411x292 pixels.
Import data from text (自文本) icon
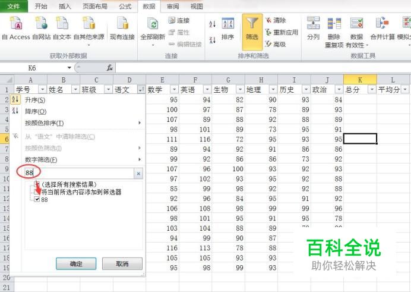pos(62,28)
